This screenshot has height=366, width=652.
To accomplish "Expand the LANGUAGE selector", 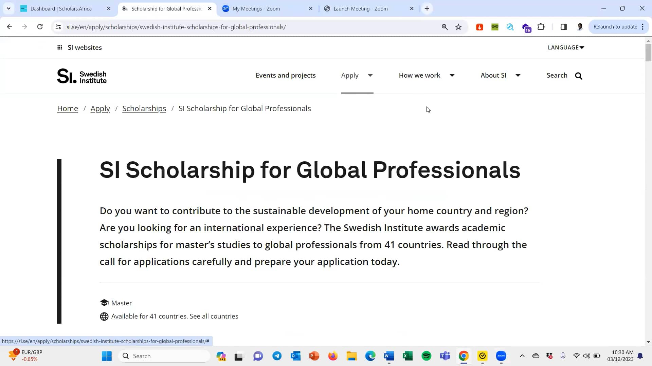I will (566, 47).
